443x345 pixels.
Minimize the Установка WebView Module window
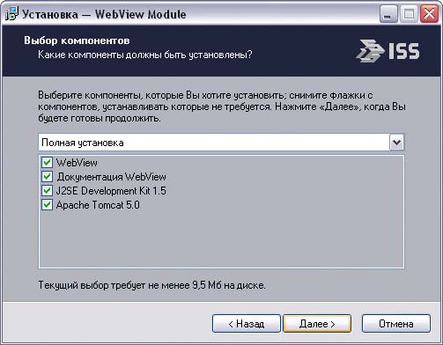click(388, 14)
